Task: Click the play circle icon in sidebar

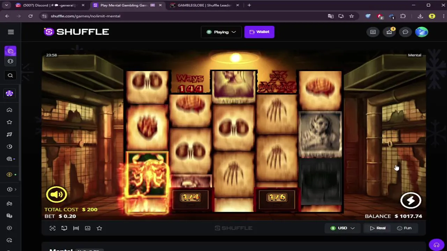Action: point(9,228)
